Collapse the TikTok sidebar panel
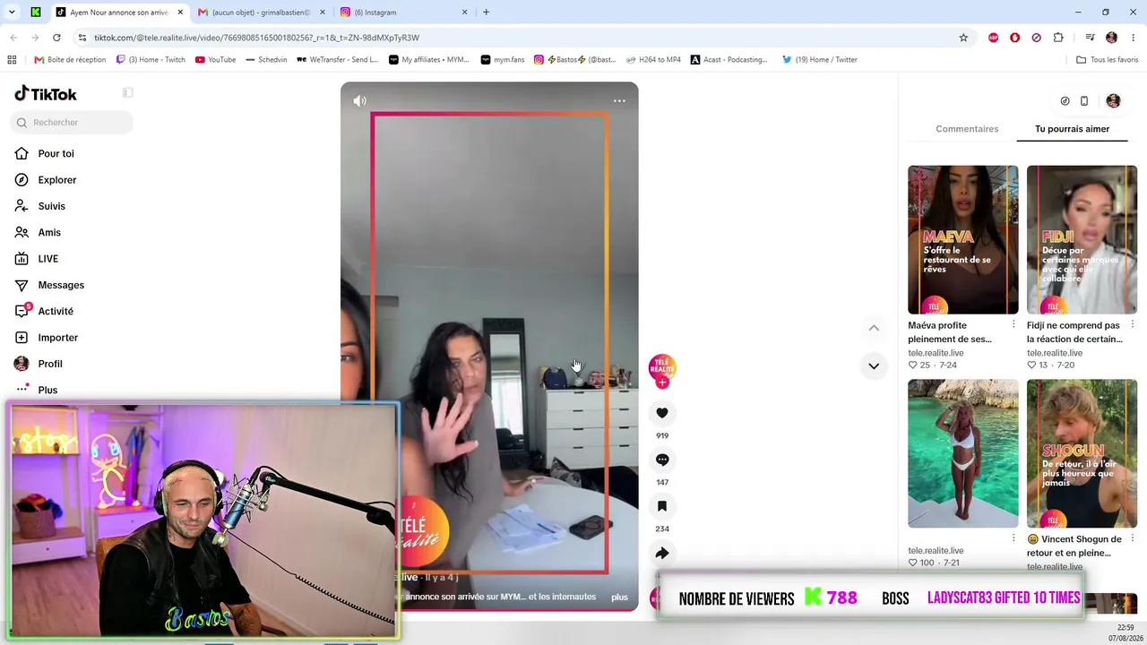This screenshot has height=645, width=1147. tap(128, 93)
